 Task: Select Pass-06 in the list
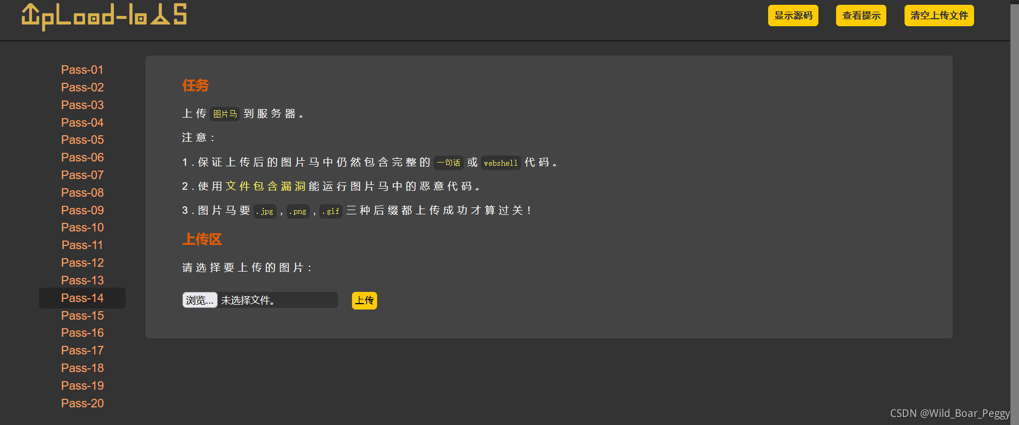(x=82, y=157)
